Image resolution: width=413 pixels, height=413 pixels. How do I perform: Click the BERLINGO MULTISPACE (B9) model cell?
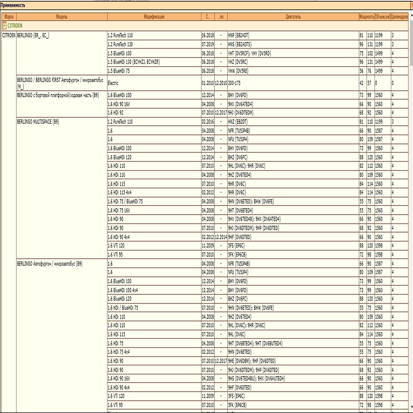(38, 122)
